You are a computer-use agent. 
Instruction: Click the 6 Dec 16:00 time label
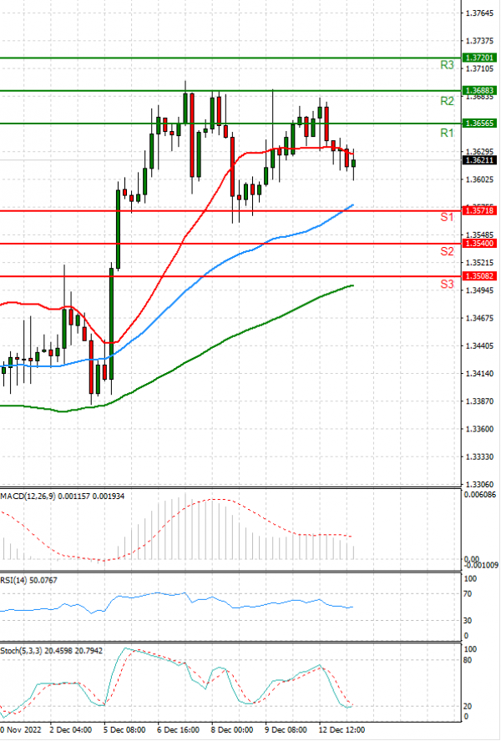179,729
